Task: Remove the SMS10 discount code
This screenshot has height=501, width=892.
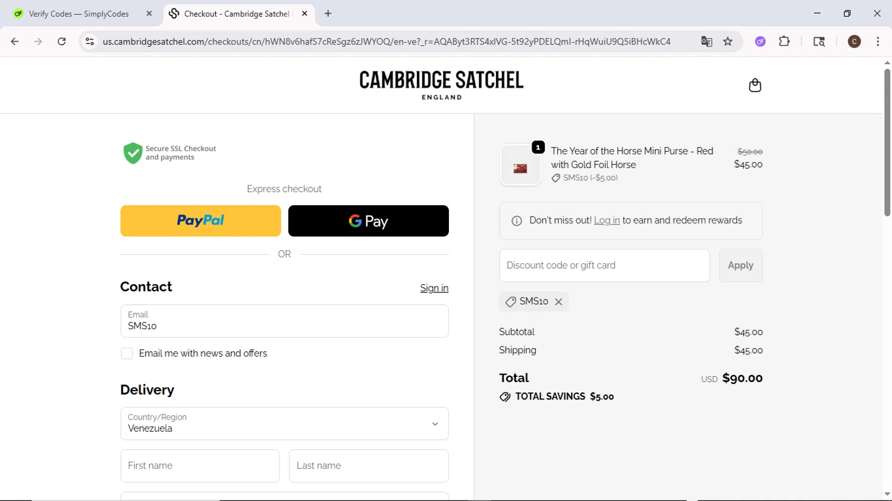Action: tap(558, 302)
